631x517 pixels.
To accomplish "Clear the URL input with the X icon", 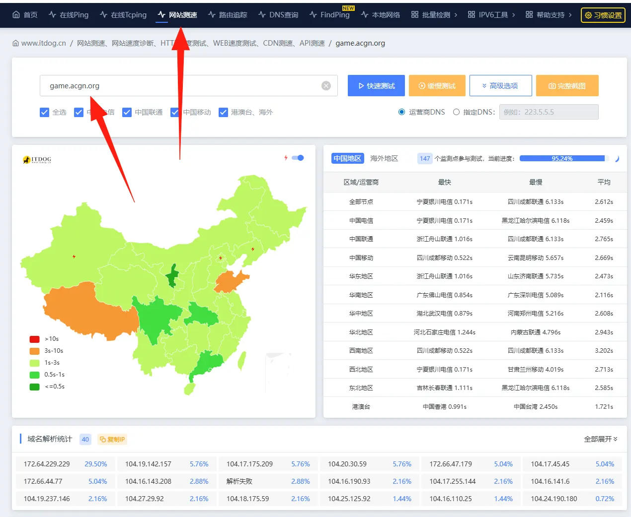I will pyautogui.click(x=326, y=85).
